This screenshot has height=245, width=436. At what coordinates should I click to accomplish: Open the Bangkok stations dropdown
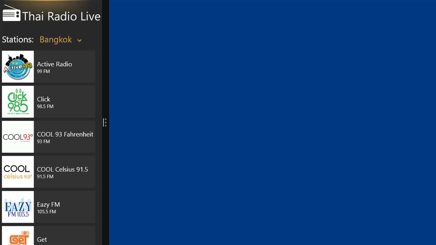(61, 40)
